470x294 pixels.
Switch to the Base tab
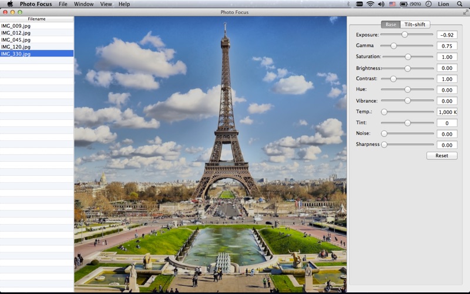point(391,24)
